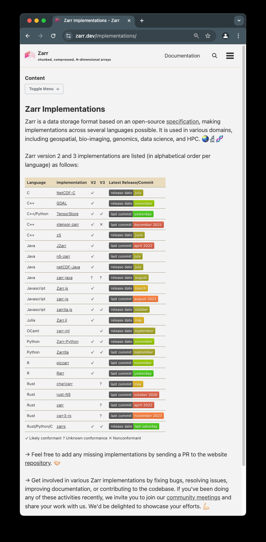Open the Documentation menu item
Screen dimensions: 266x542
pyautogui.click(x=182, y=56)
